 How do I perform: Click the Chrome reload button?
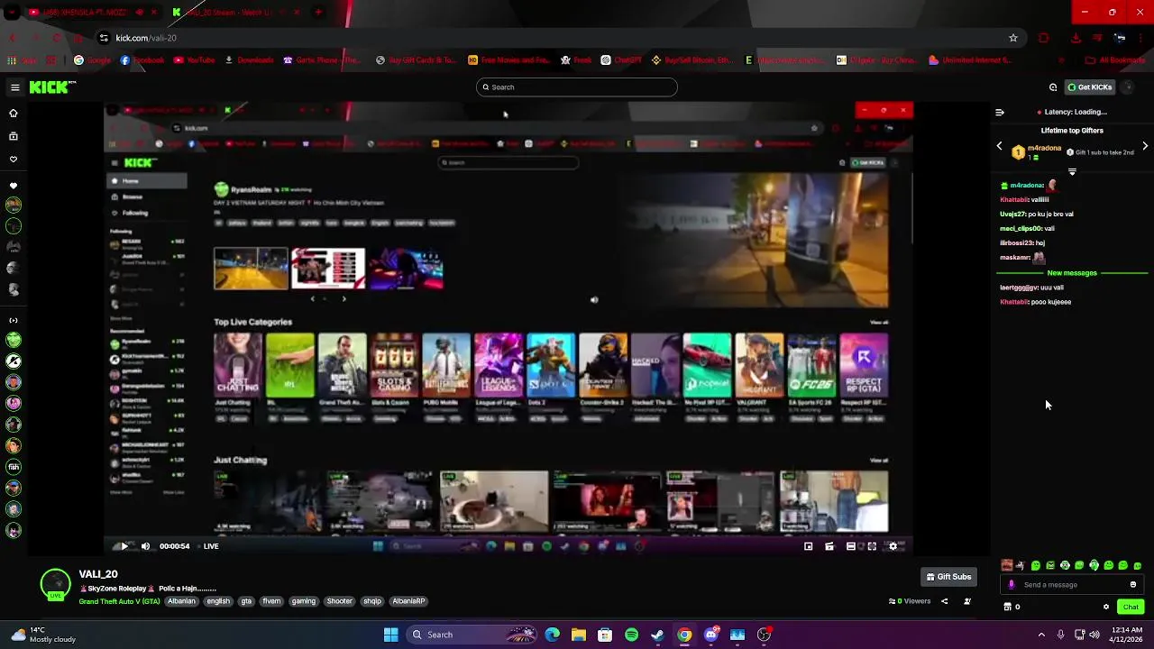pos(57,38)
